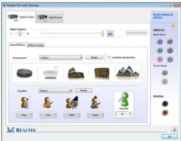Click the grey back panel jack

coord(170,59)
